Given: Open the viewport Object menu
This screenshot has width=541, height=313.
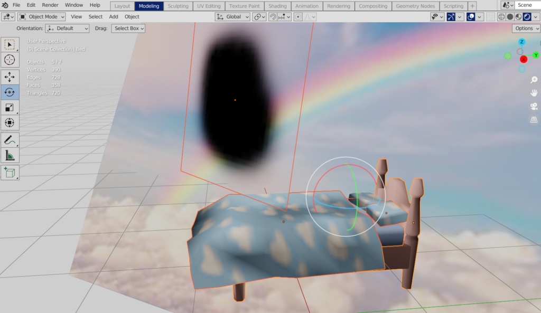Looking at the screenshot, I should (132, 16).
